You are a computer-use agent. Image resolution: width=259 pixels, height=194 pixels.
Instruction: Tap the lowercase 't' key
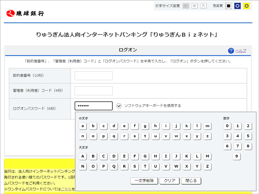(145, 136)
